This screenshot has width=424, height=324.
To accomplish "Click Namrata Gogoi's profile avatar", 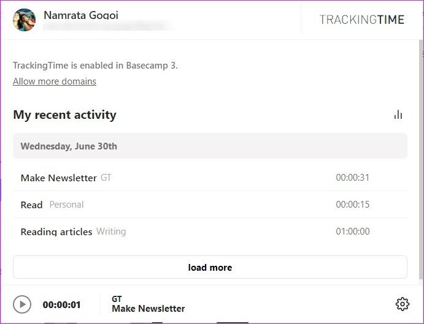I will pos(24,20).
